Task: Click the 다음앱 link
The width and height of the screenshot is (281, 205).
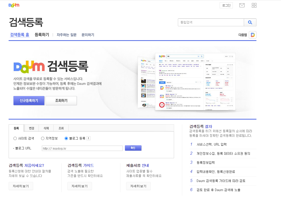Action: pos(242,35)
